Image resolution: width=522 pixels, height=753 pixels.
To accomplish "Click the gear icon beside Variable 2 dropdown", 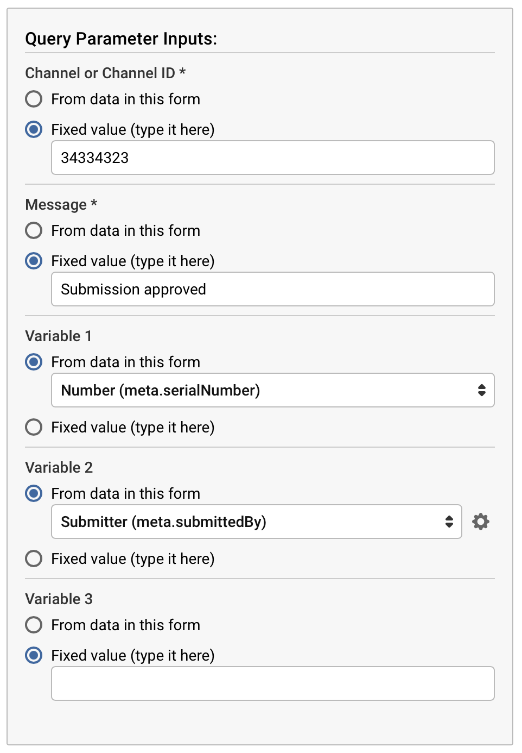I will 480,522.
